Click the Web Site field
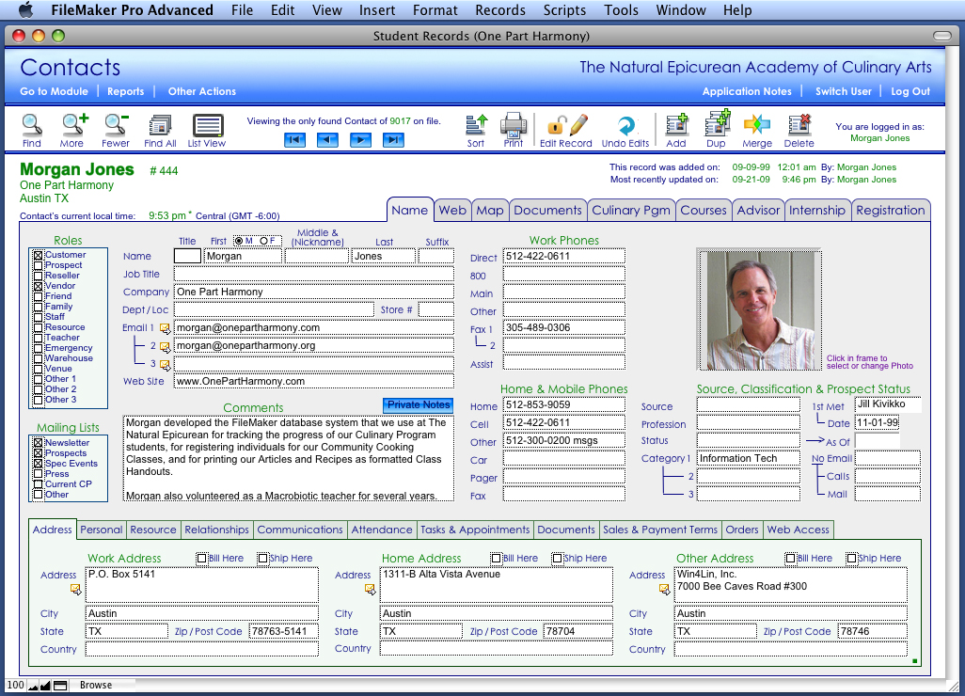The image size is (965, 696). click(314, 382)
